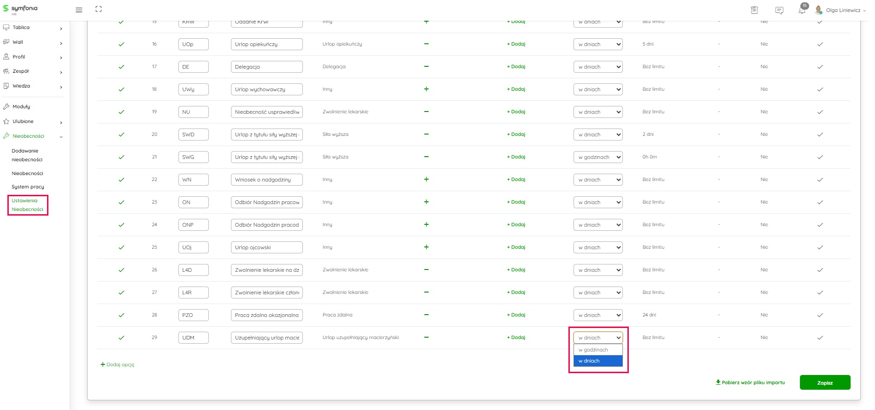875x410 pixels.
Task: Open System pracy in the sidebar
Action: (28, 187)
